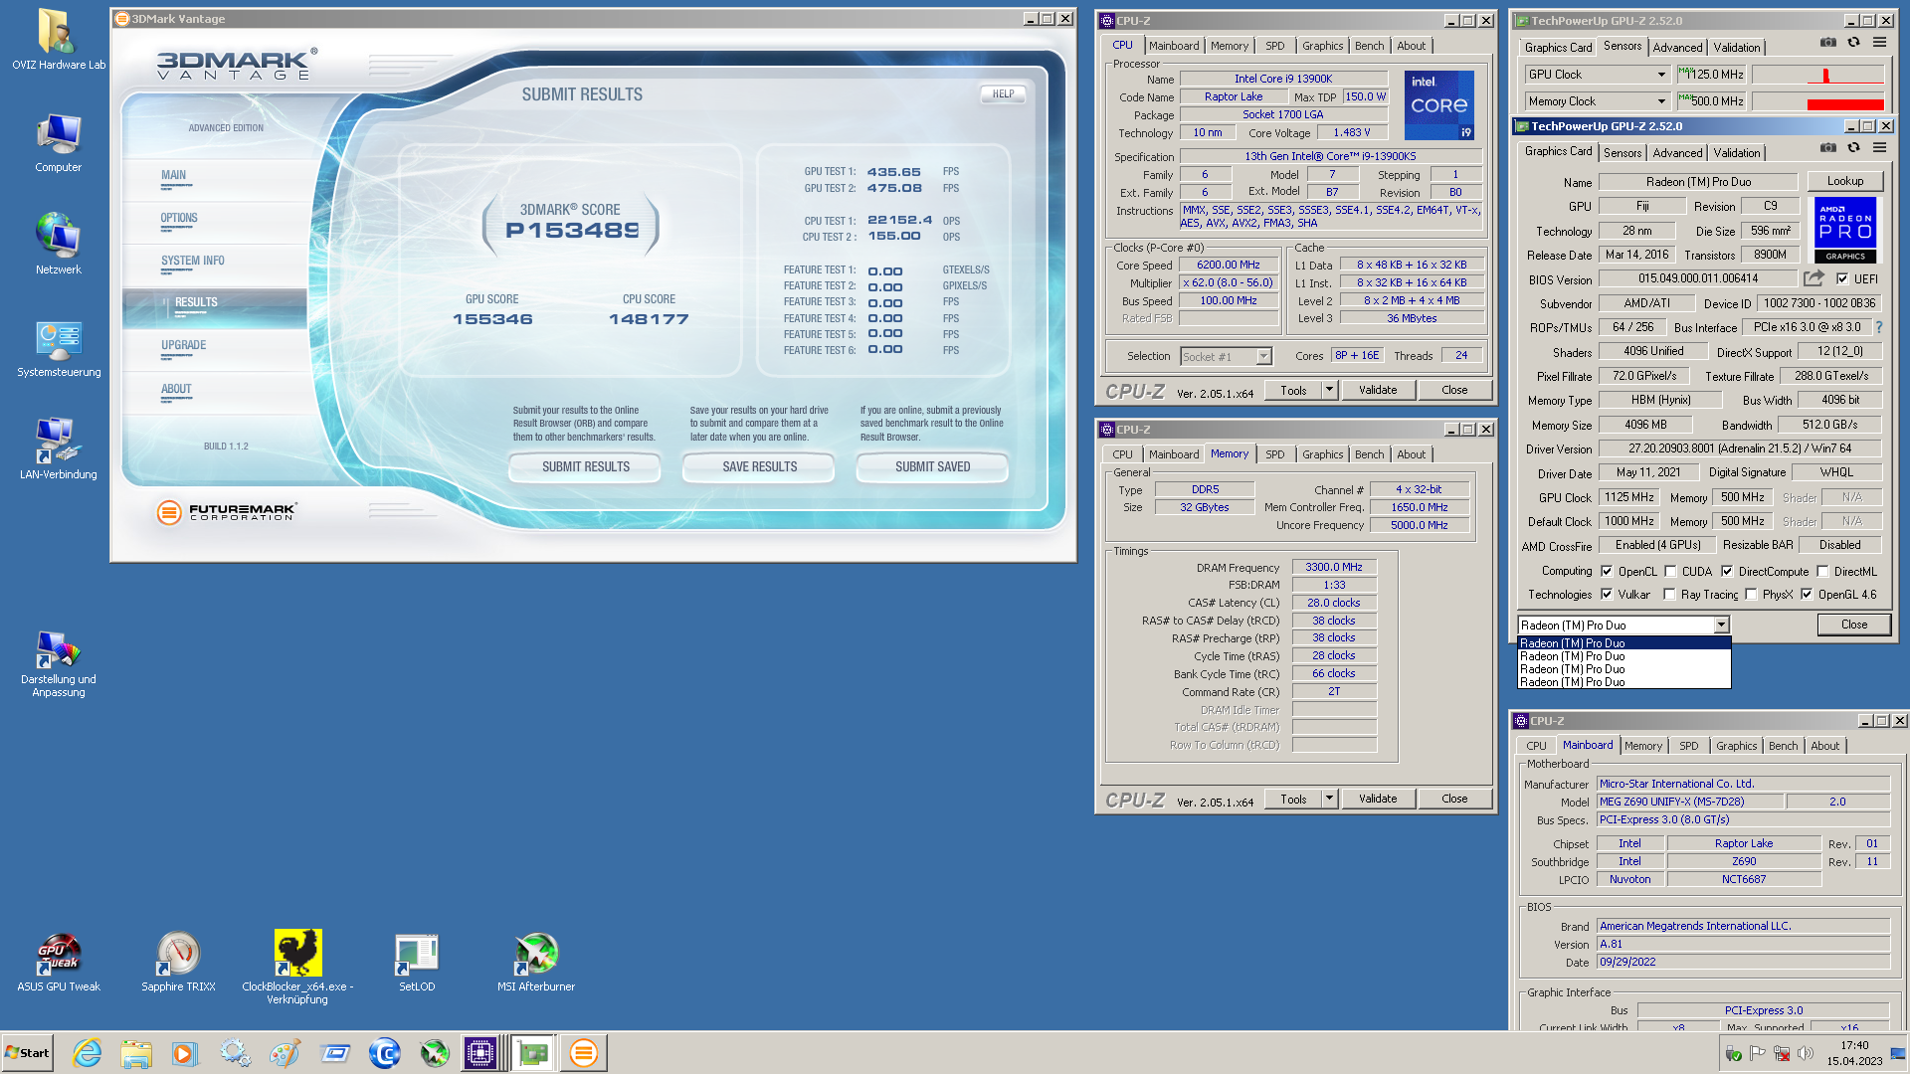
Task: Toggle the DirectML checkbox
Action: [x=1822, y=571]
